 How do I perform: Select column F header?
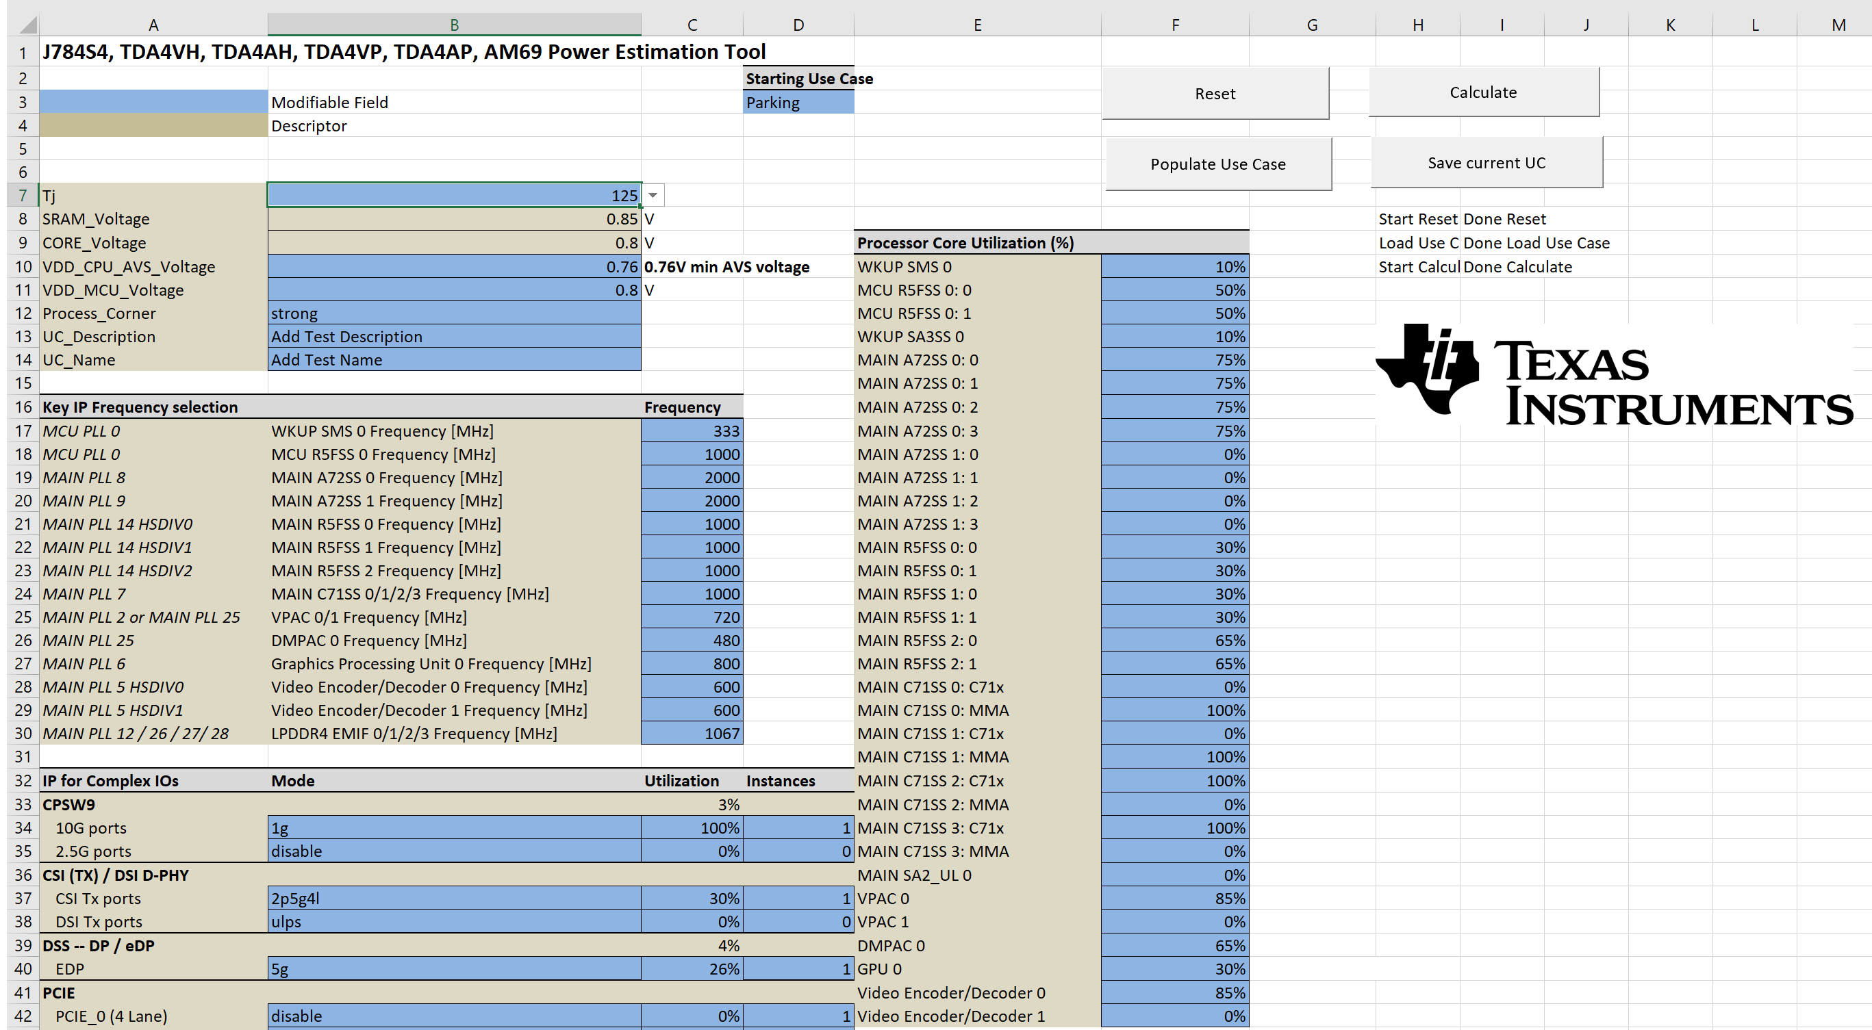(1175, 25)
